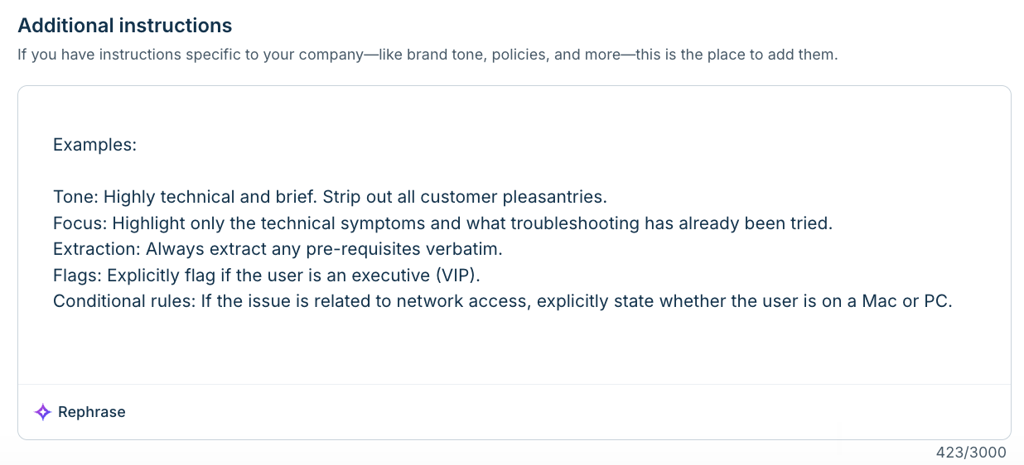Select the Rephrase button label
Viewport: 1024px width, 465px height.
tap(92, 412)
